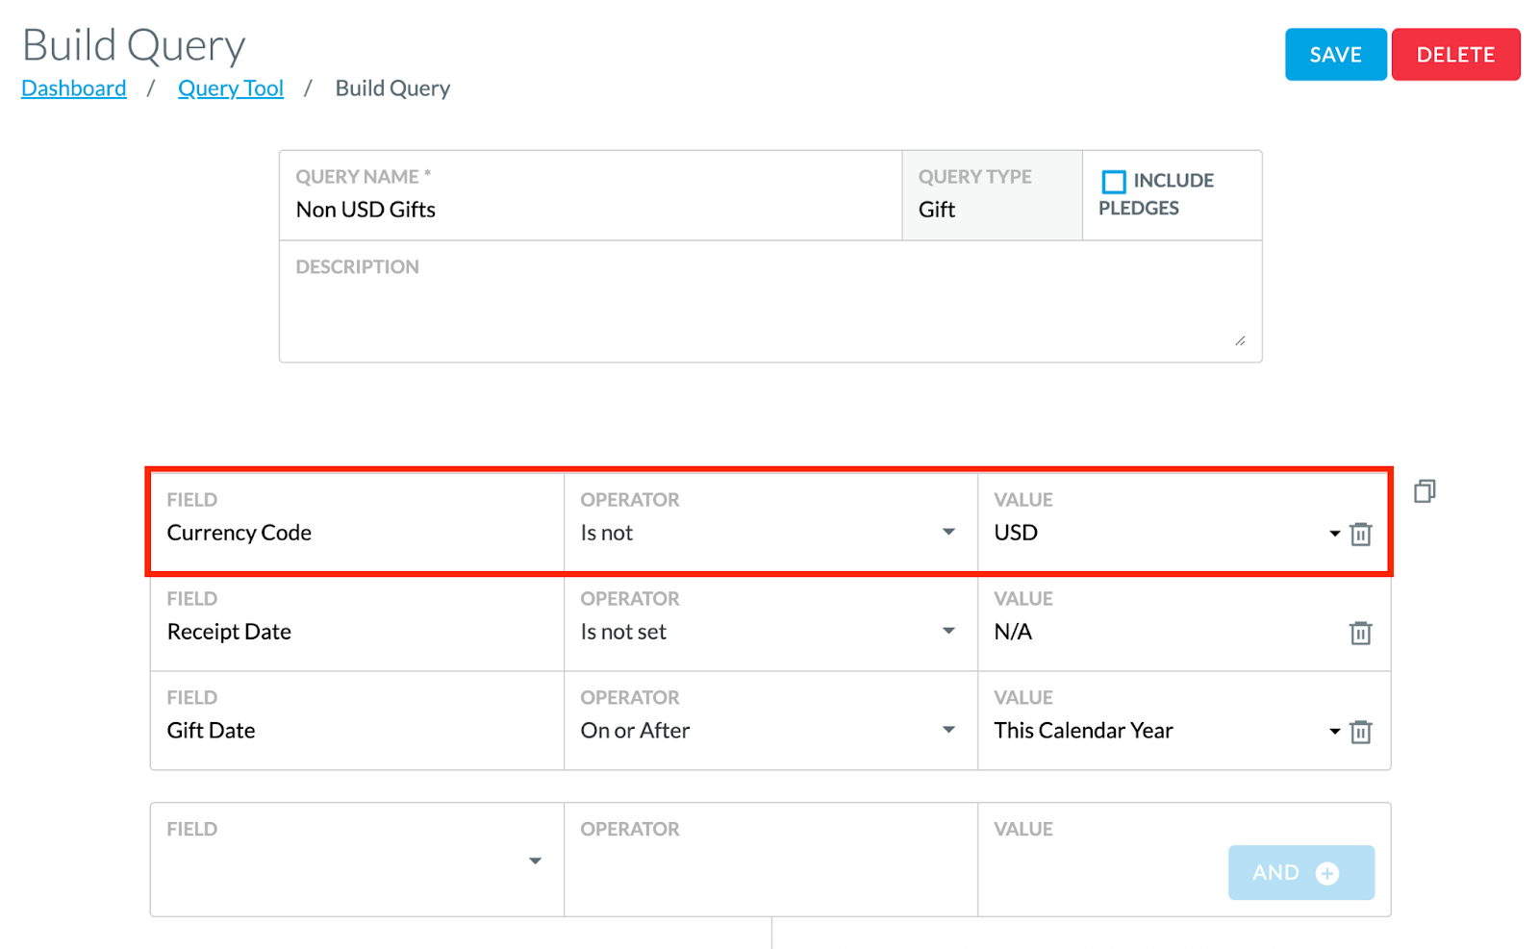Delete the Gift Date filter row
Image resolution: width=1539 pixels, height=949 pixels.
pyautogui.click(x=1360, y=733)
